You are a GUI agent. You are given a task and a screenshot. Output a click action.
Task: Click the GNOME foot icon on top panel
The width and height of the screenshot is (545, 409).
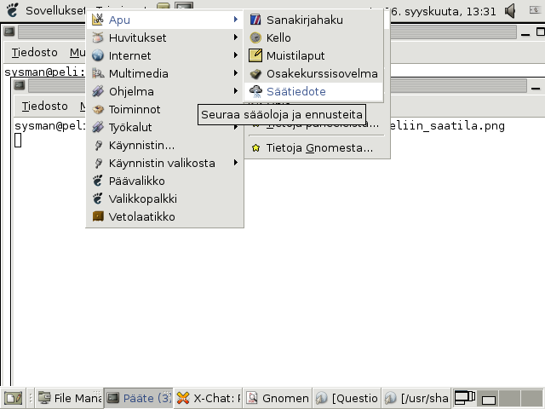(13, 10)
